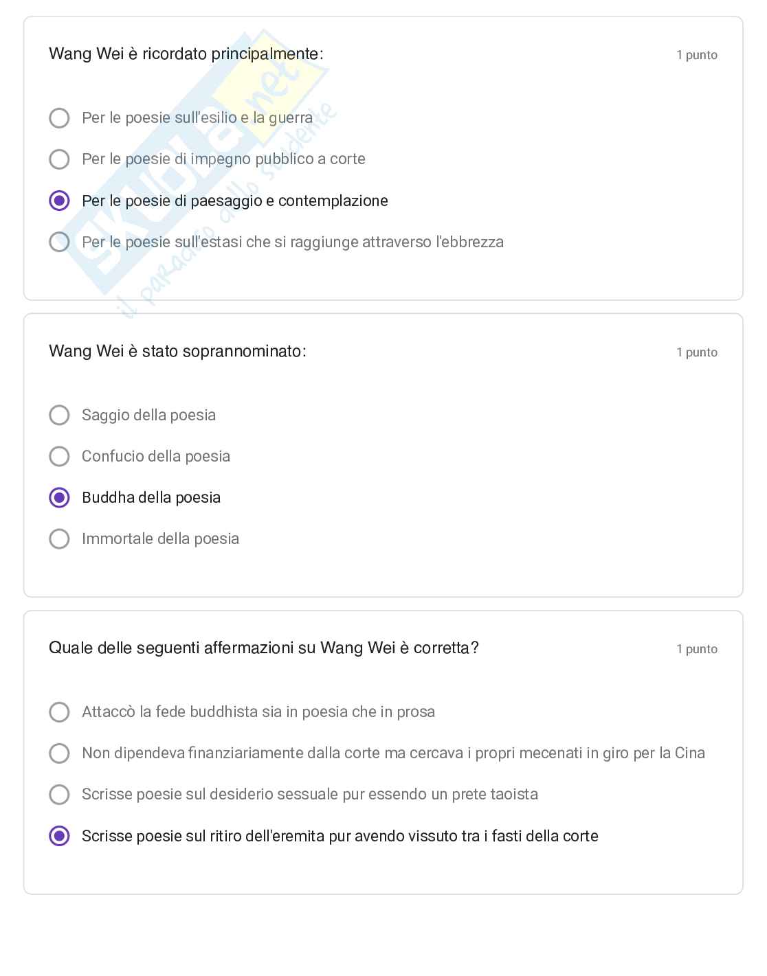767x976 pixels.
Task: Choose 'Confucio della poesia' answer
Action: point(60,456)
